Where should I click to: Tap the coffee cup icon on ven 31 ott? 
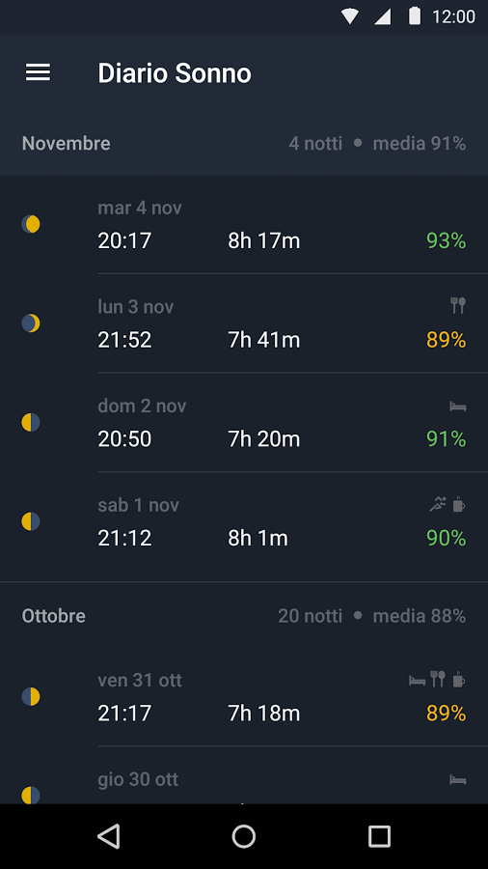coord(459,679)
